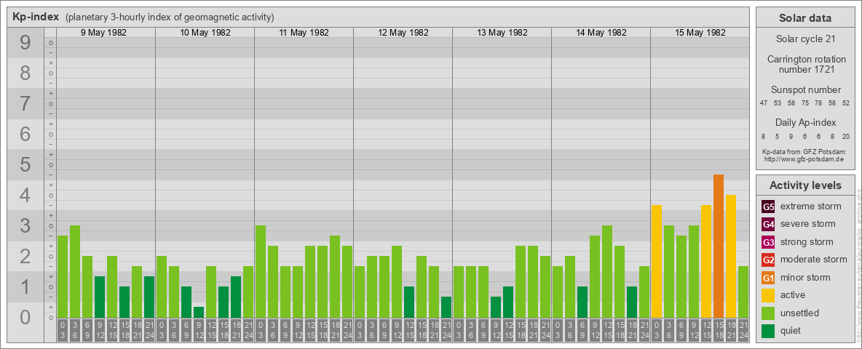
Task: Click the Ap-index value 20
Action: point(847,136)
